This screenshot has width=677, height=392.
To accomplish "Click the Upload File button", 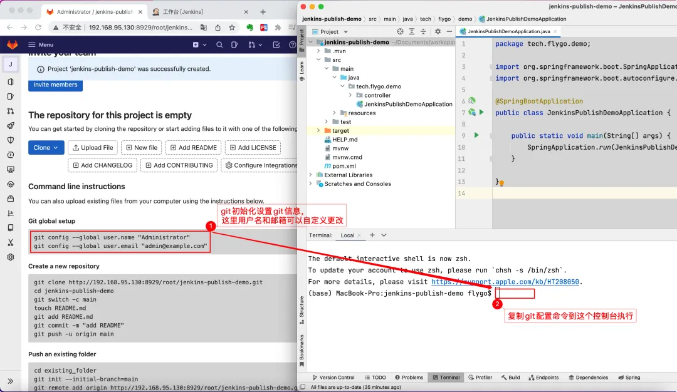I will pyautogui.click(x=92, y=148).
